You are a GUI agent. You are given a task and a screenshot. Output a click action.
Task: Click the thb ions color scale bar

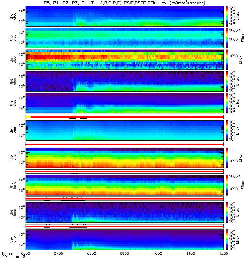[227, 158]
